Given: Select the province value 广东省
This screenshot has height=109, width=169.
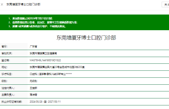Looking at the screenshot, I should pos(34,46).
